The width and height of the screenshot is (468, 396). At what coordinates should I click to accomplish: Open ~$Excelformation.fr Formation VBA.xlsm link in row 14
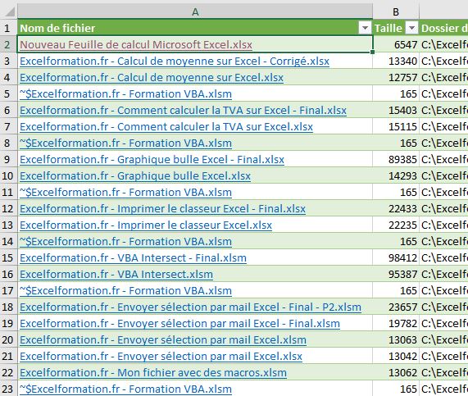(x=125, y=242)
